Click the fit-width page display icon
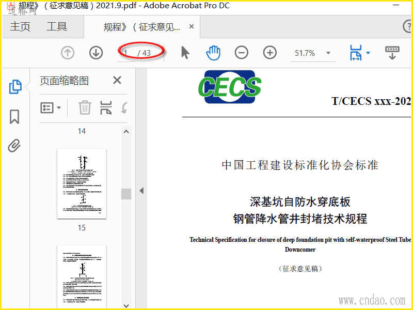 coord(356,53)
